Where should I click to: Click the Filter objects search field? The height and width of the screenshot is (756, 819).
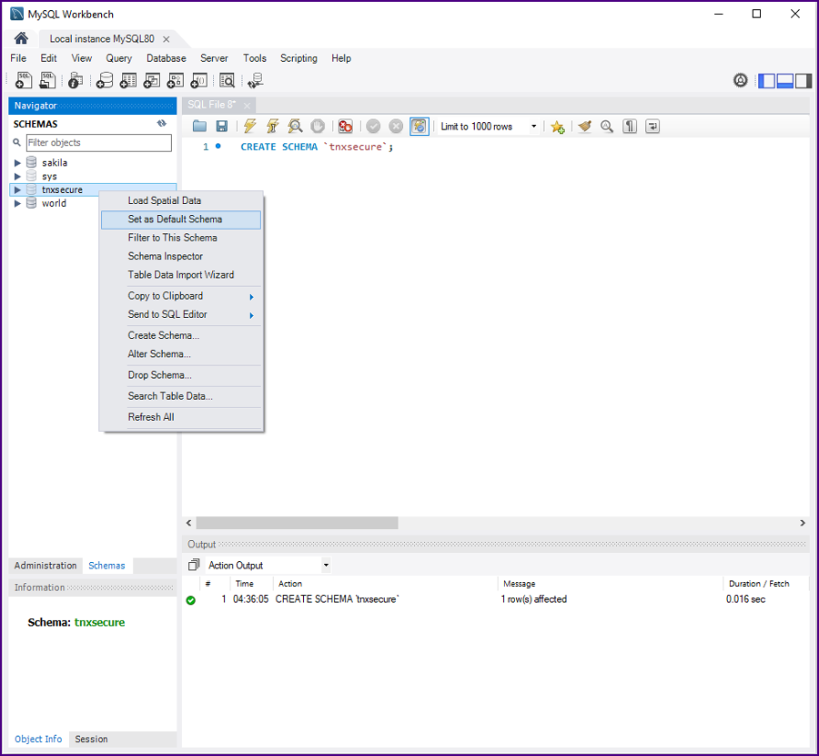[98, 143]
